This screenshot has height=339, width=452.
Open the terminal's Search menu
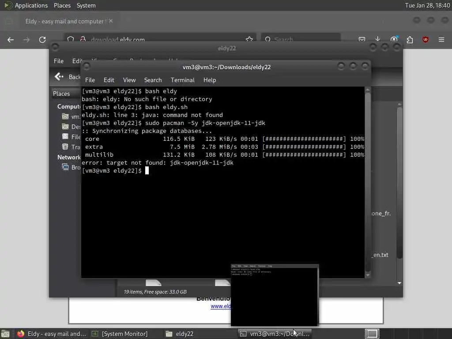click(153, 80)
